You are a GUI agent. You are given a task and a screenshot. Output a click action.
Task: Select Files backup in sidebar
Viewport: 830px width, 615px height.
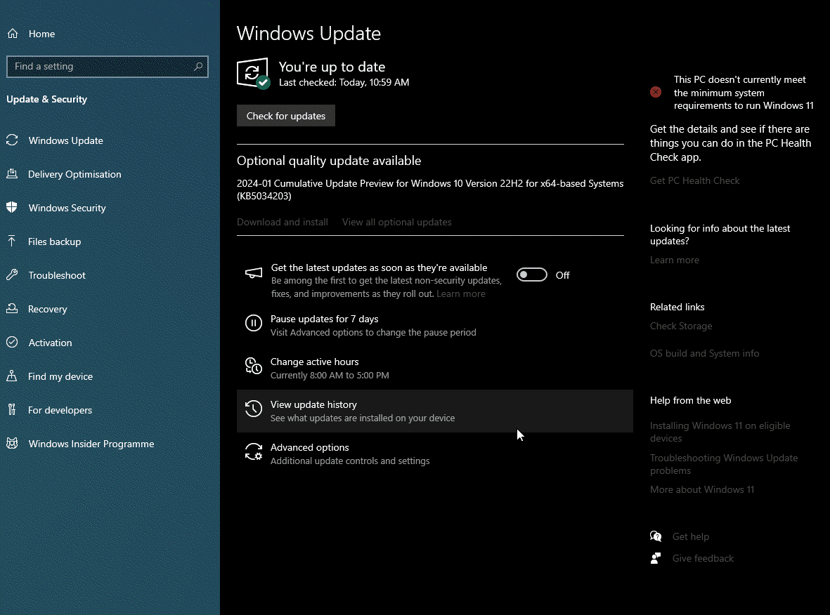[x=55, y=242]
